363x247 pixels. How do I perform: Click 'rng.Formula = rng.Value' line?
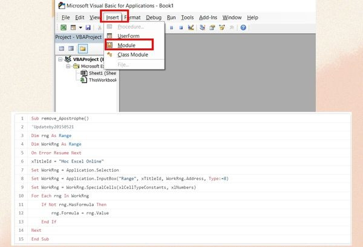click(80, 213)
